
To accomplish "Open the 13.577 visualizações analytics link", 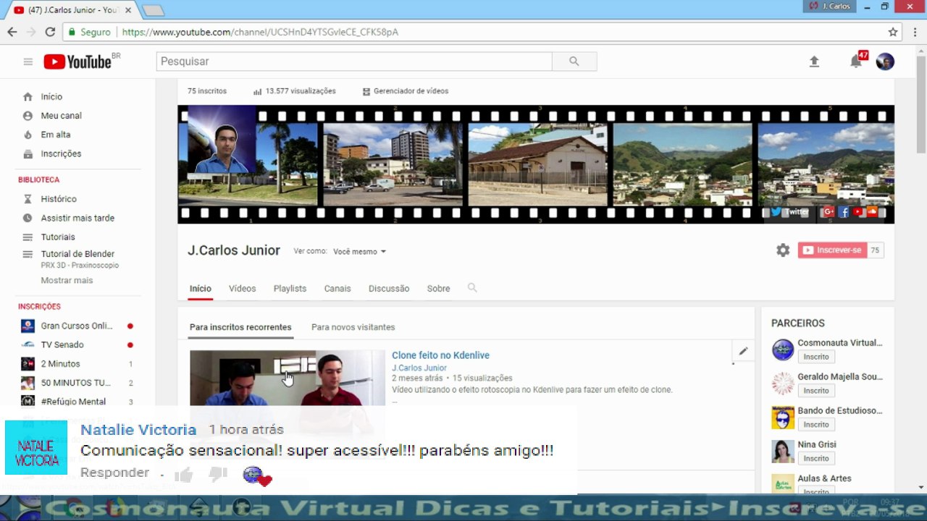I will pyautogui.click(x=295, y=91).
